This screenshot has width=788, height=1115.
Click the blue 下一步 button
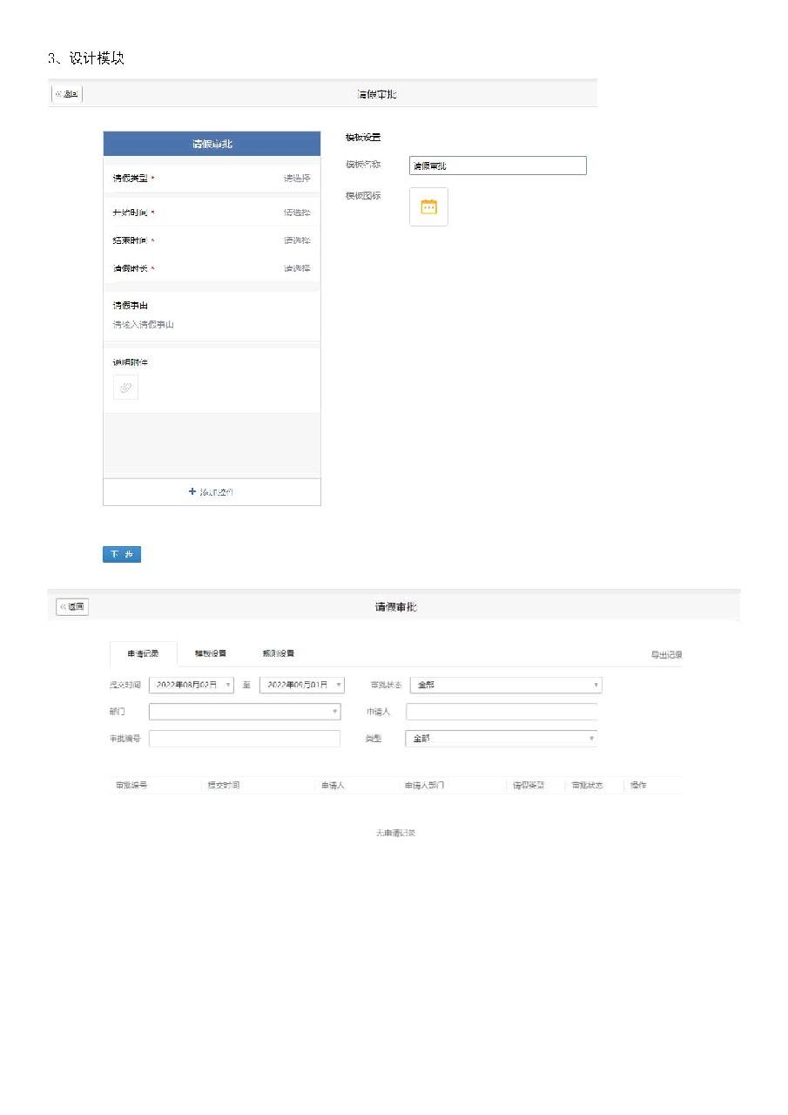(122, 555)
